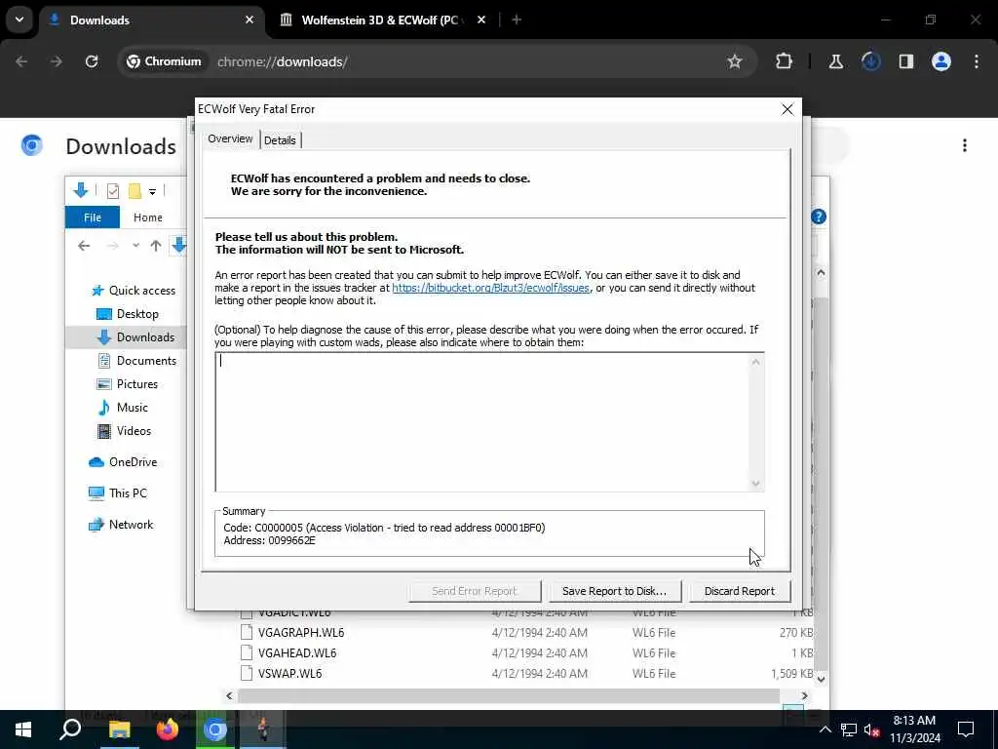The image size is (998, 749).
Task: Open Pictures in Explorer sidebar
Action: (x=128, y=384)
